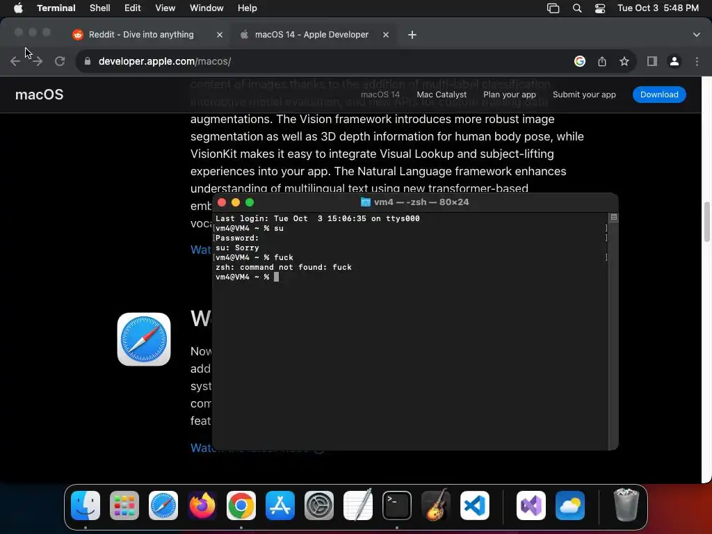Go back in Chrome

[15, 61]
